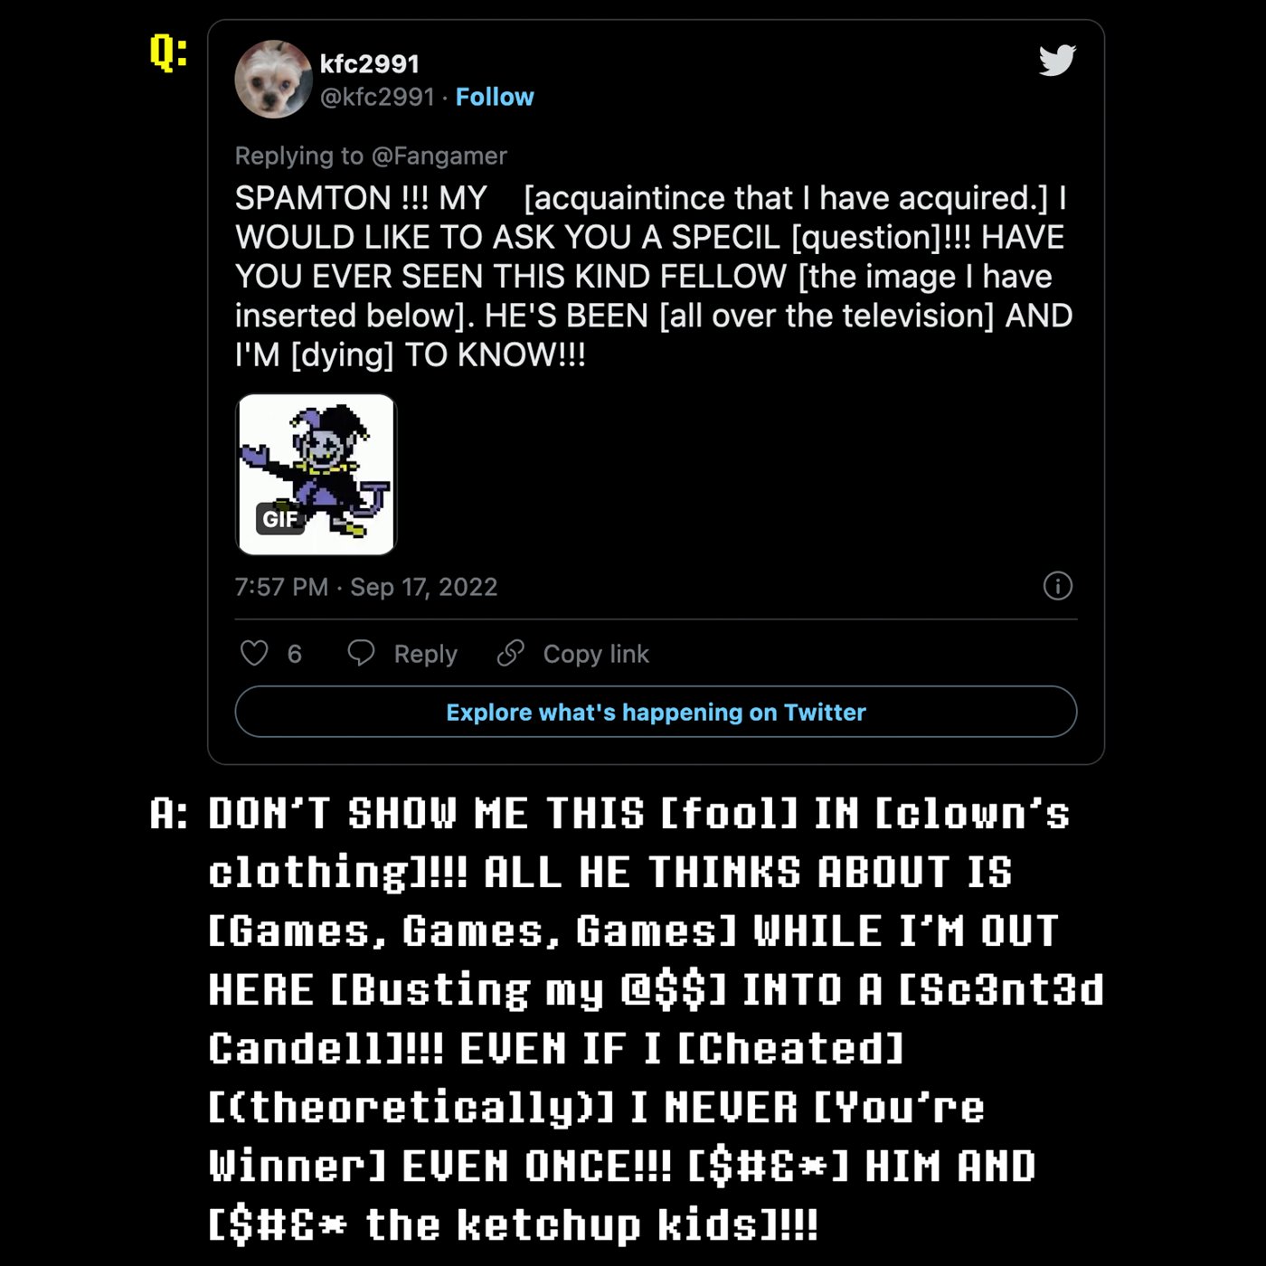Click Explore what's happening on Twitter
Viewport: 1266px width, 1266px height.
[656, 713]
